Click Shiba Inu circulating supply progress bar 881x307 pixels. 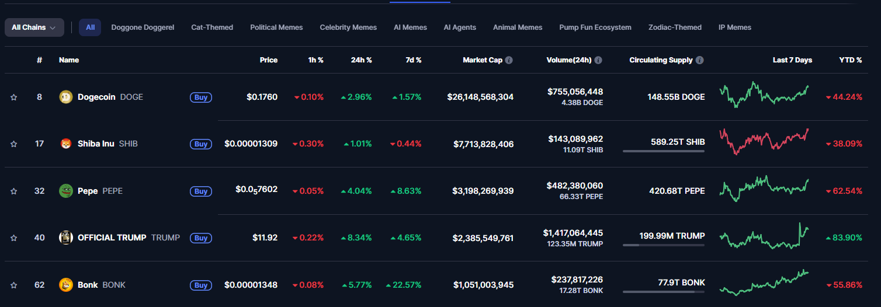[664, 151]
